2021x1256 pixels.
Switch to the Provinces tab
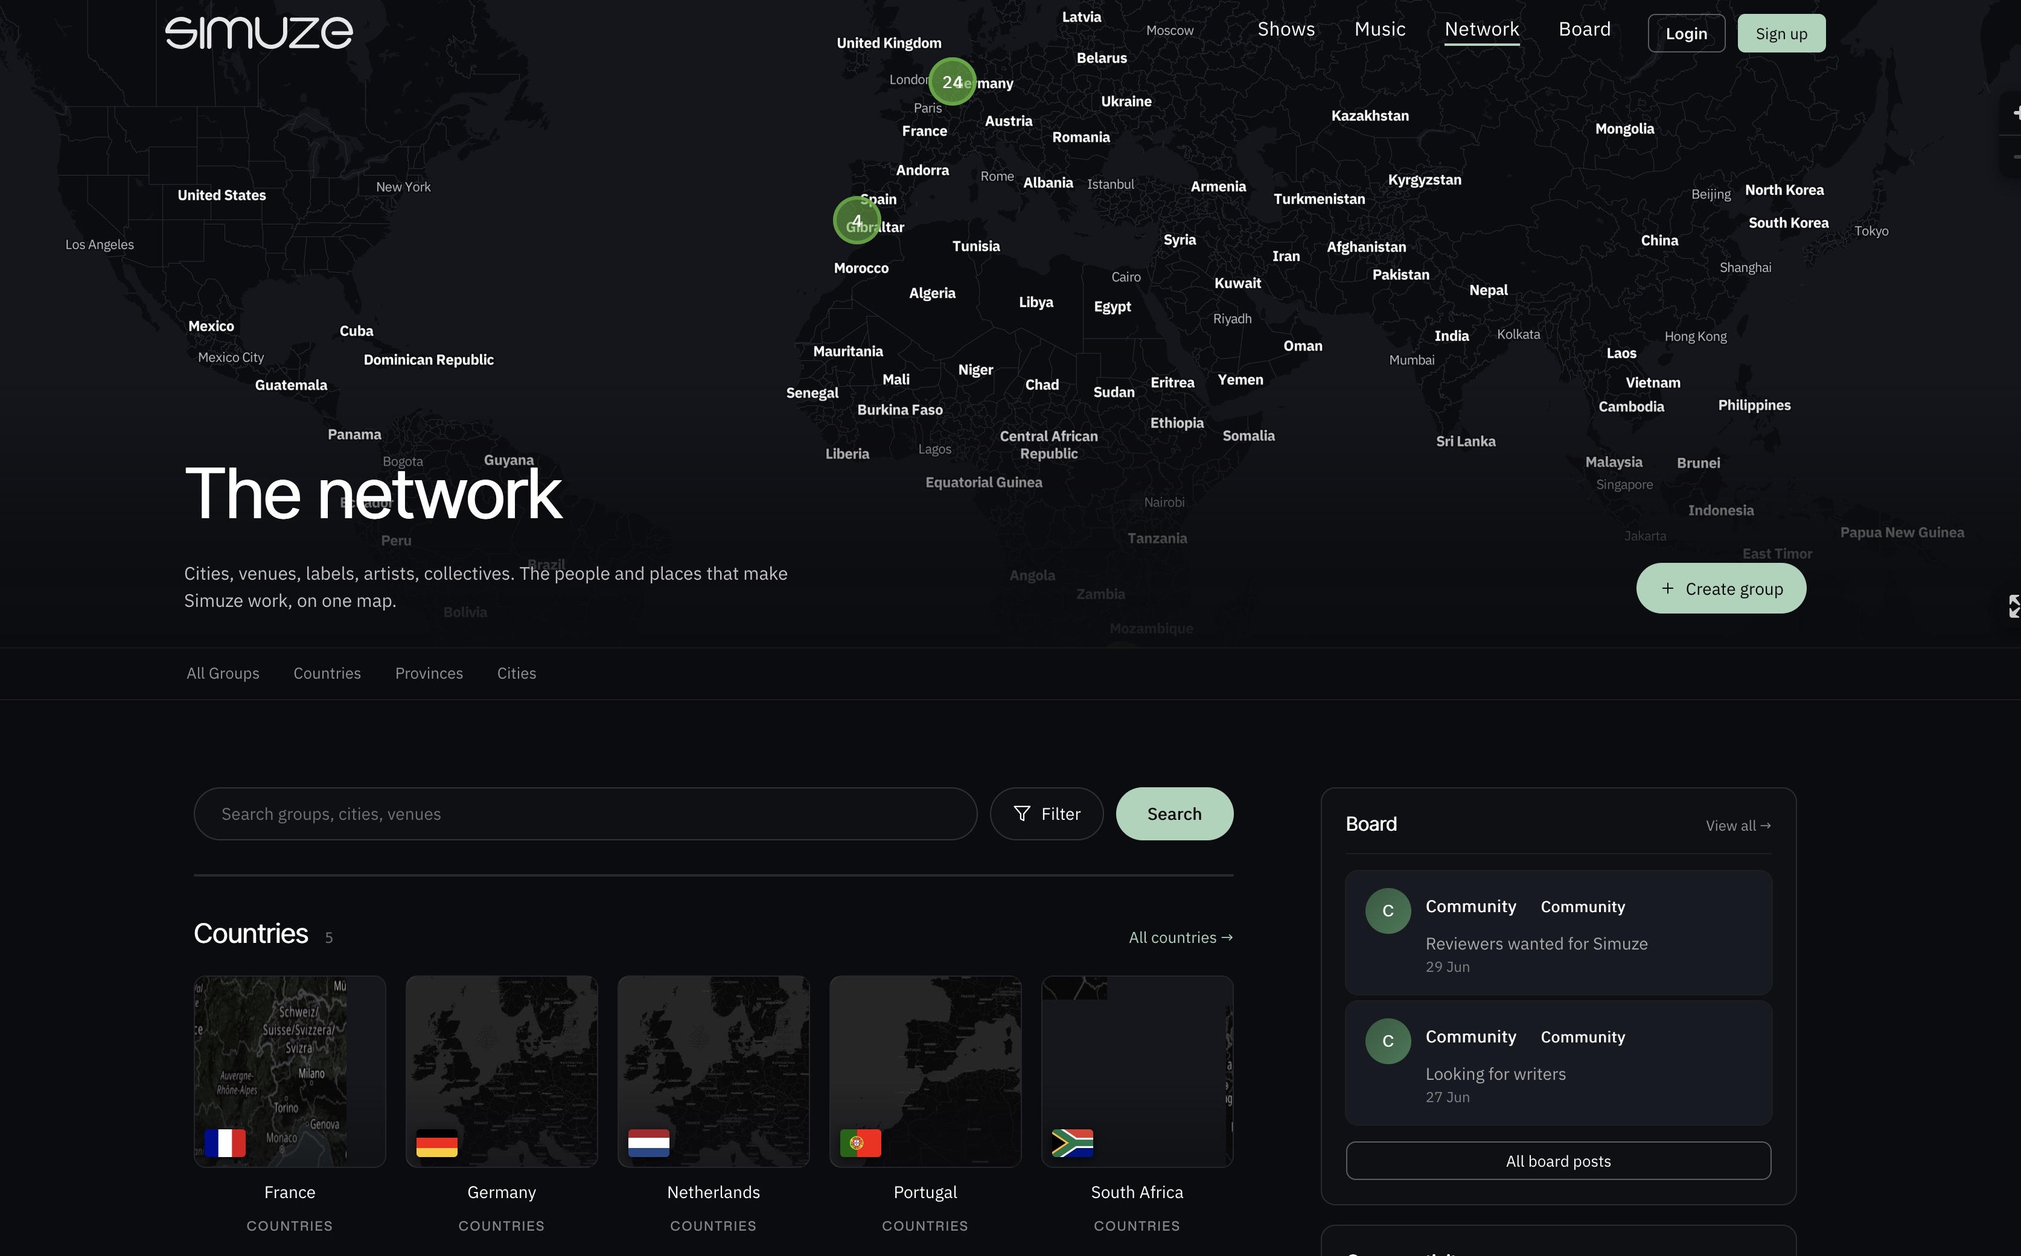coord(429,673)
